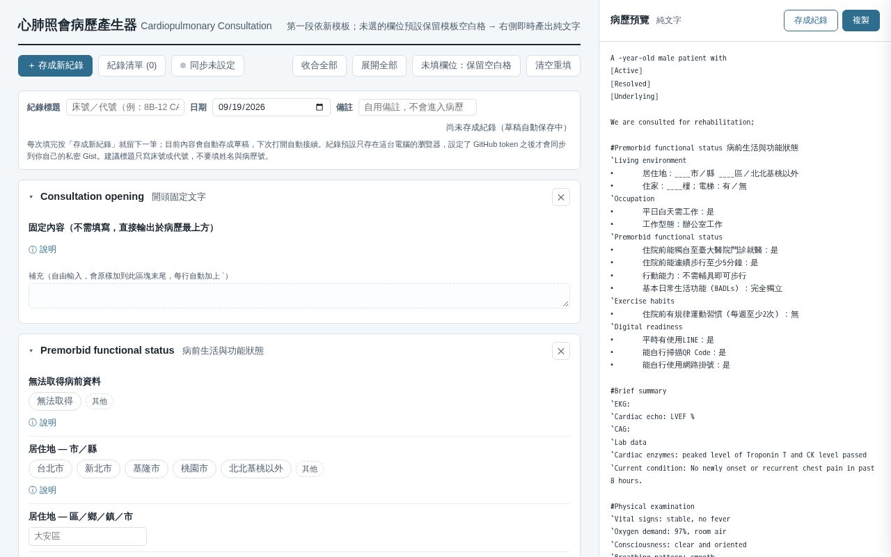Screen dimensions: 891x557
Task: Open the 紀錄清單 (0) list
Action: coord(132,65)
